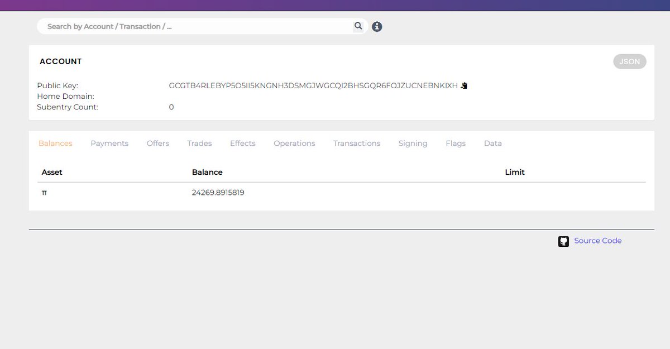Open the Source Code link
Image resolution: width=670 pixels, height=349 pixels.
597,241
